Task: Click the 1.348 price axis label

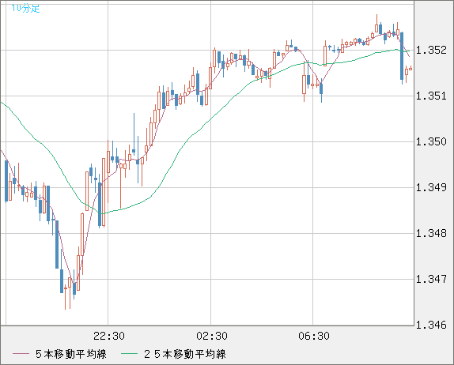Action: [x=431, y=233]
